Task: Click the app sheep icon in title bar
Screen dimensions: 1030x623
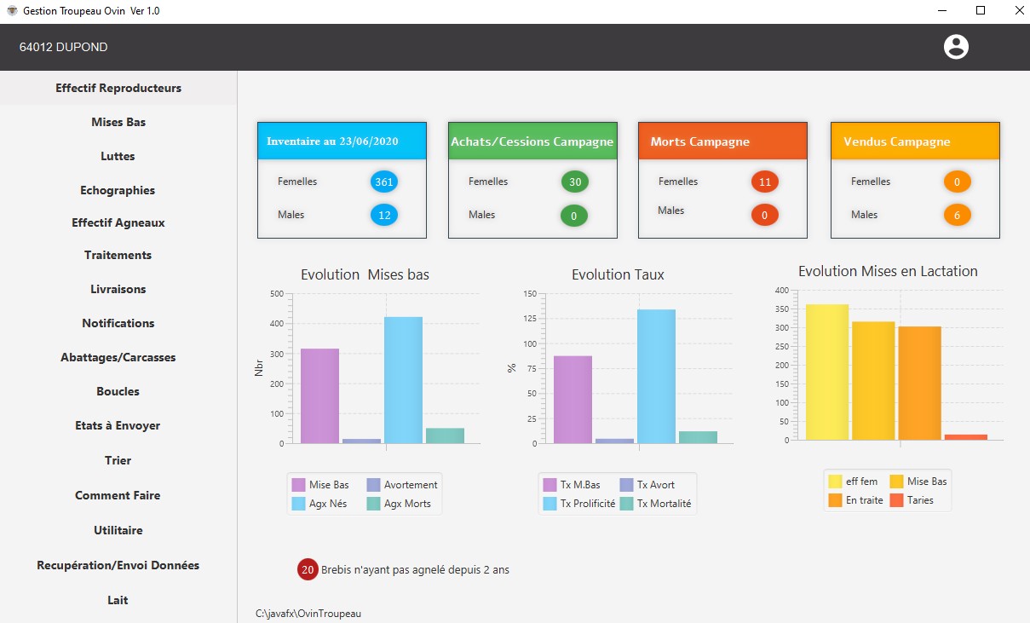Action: [12, 11]
